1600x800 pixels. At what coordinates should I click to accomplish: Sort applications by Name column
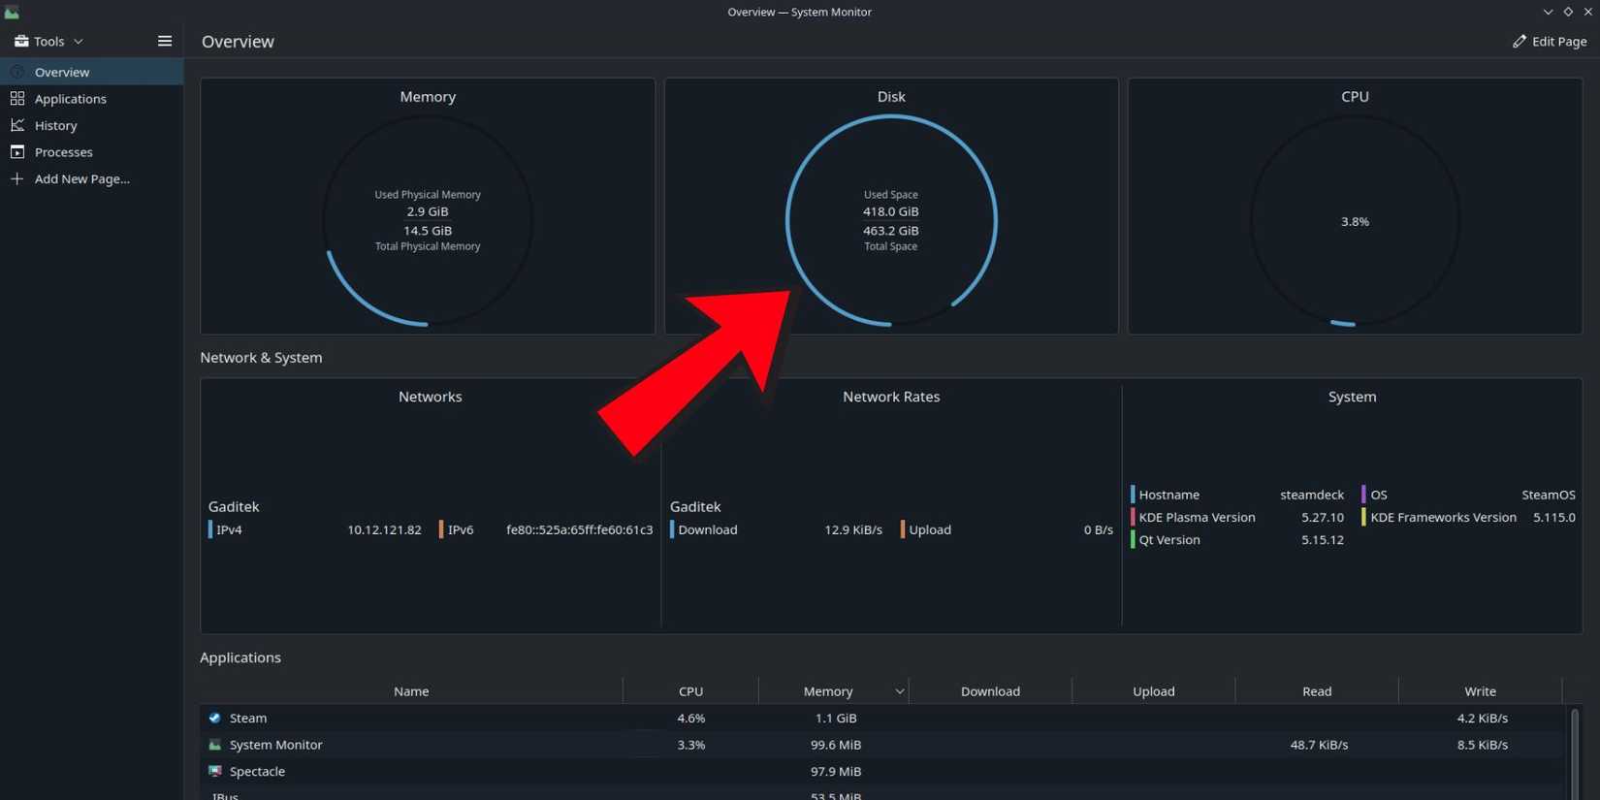click(411, 691)
